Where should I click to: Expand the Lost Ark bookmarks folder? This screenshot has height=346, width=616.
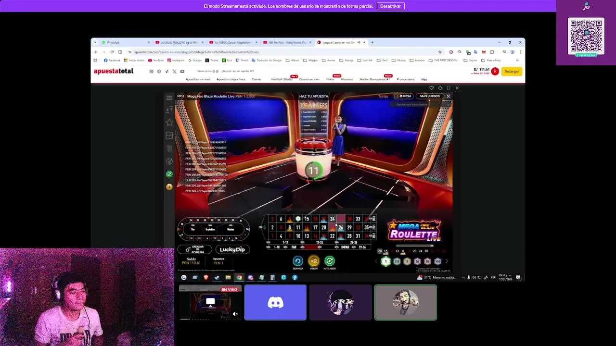click(x=365, y=61)
